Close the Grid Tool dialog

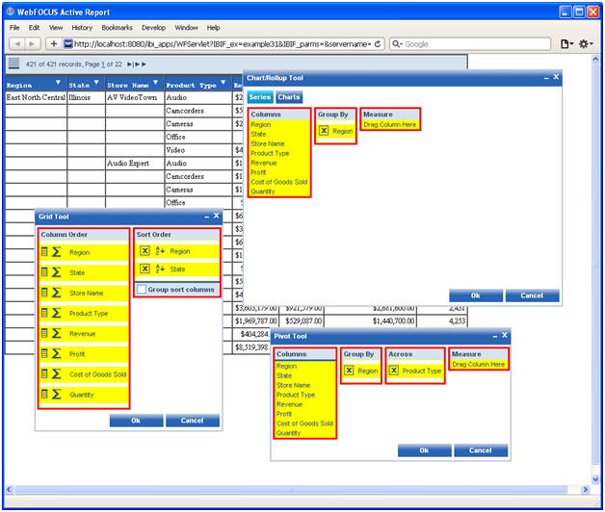pyautogui.click(x=217, y=216)
